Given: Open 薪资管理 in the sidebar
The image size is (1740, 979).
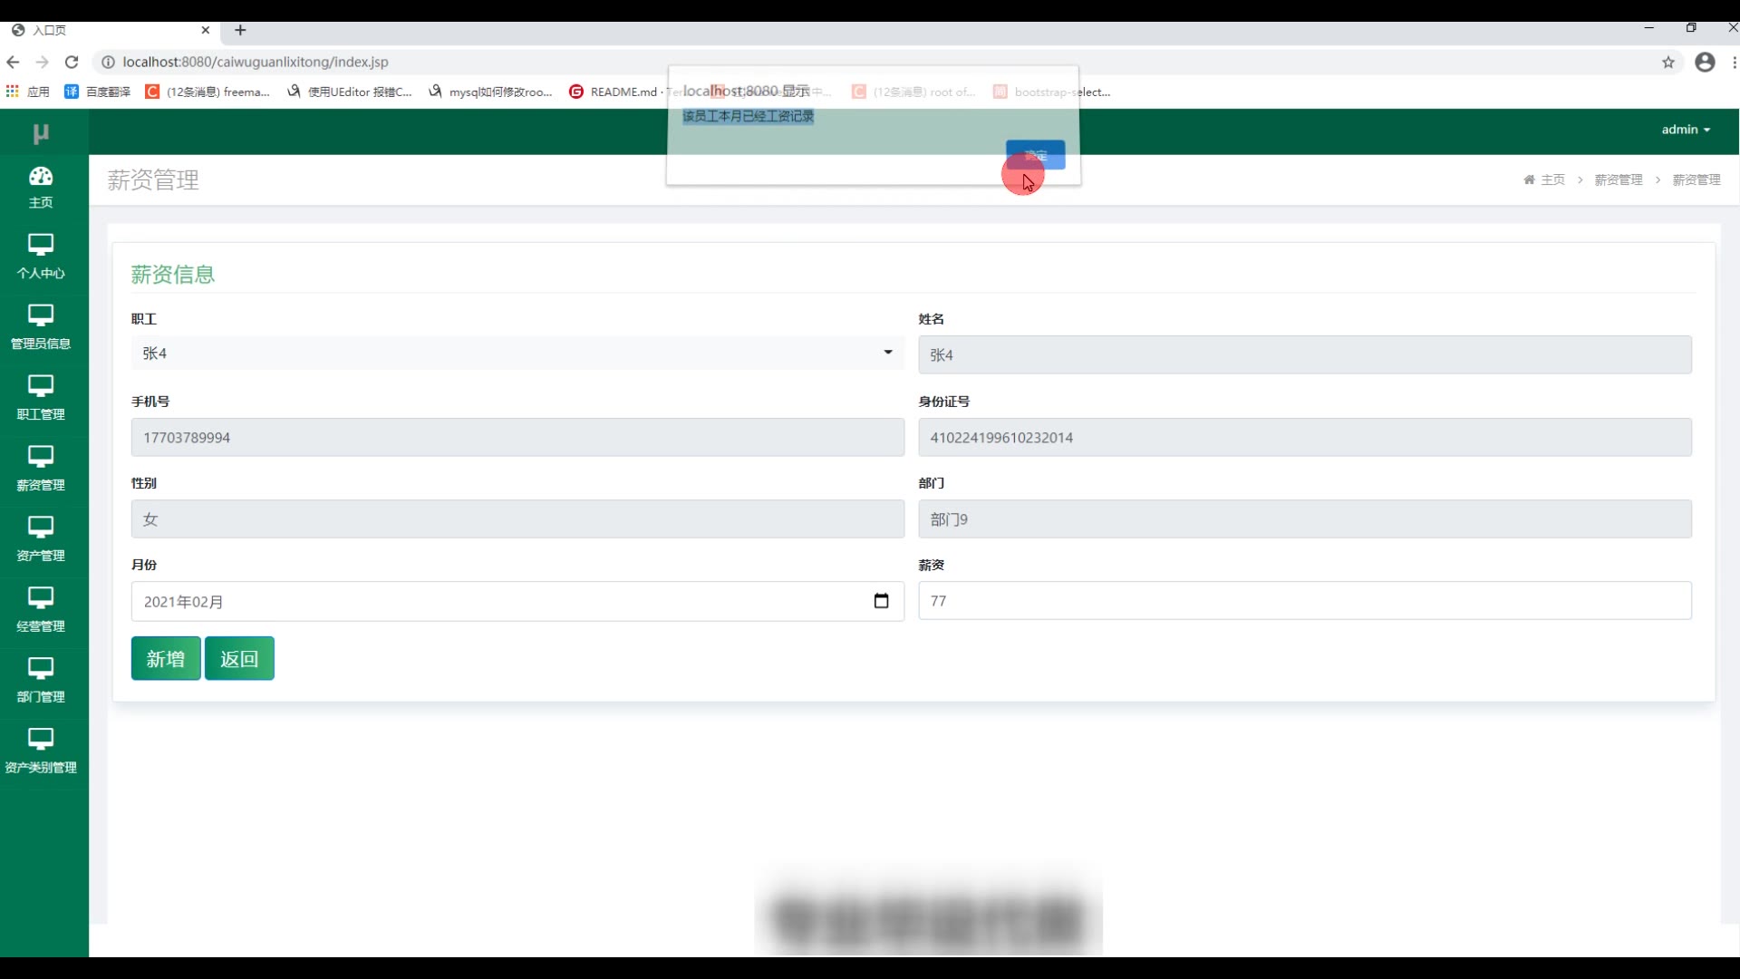Looking at the screenshot, I should (x=41, y=470).
